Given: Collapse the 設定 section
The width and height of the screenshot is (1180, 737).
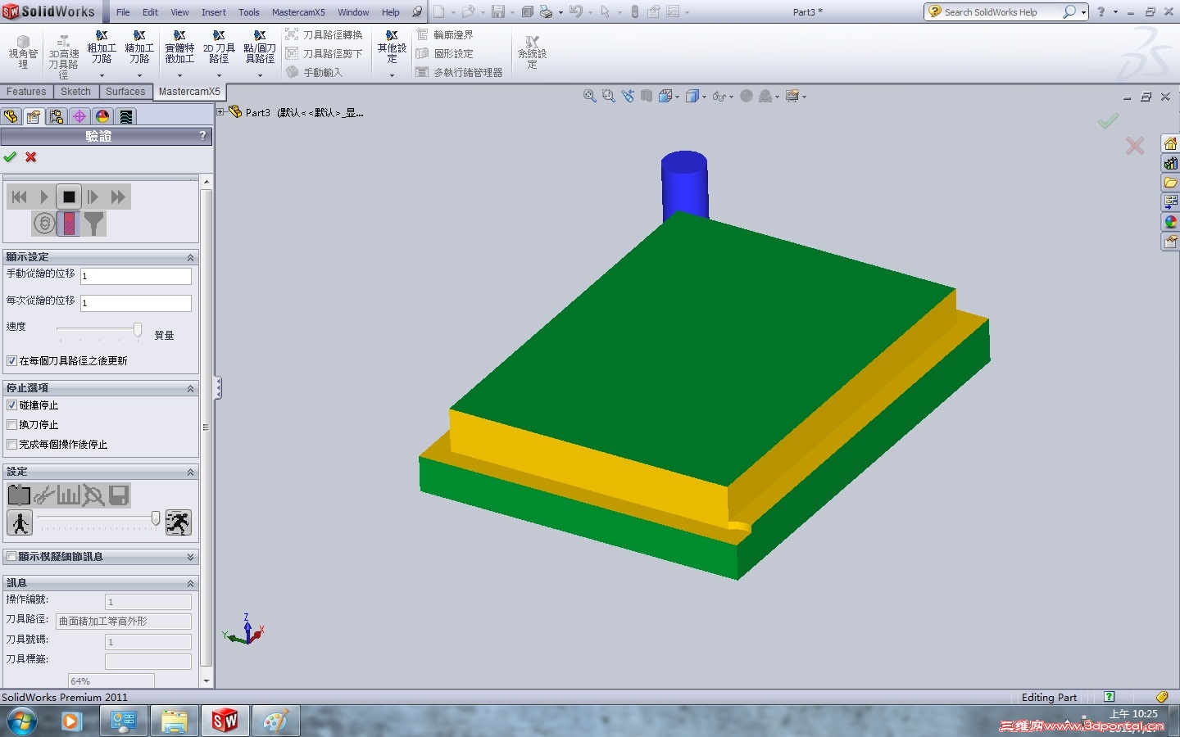Looking at the screenshot, I should tap(190, 472).
